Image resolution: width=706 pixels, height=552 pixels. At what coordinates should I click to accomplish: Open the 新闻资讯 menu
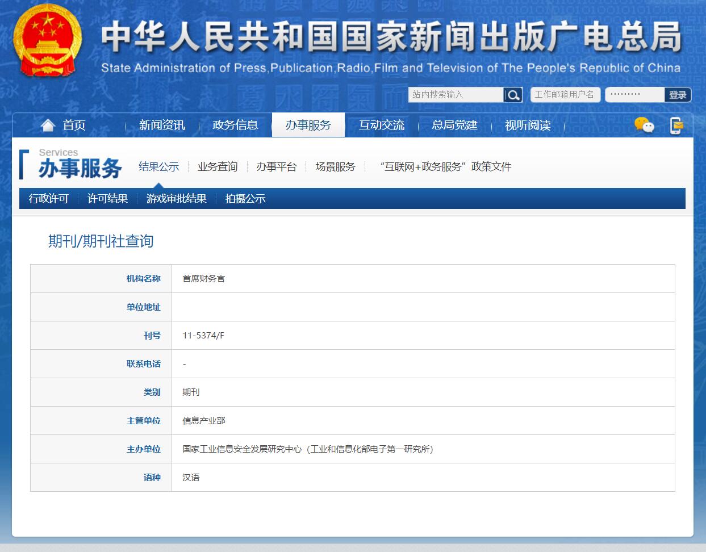tap(162, 125)
